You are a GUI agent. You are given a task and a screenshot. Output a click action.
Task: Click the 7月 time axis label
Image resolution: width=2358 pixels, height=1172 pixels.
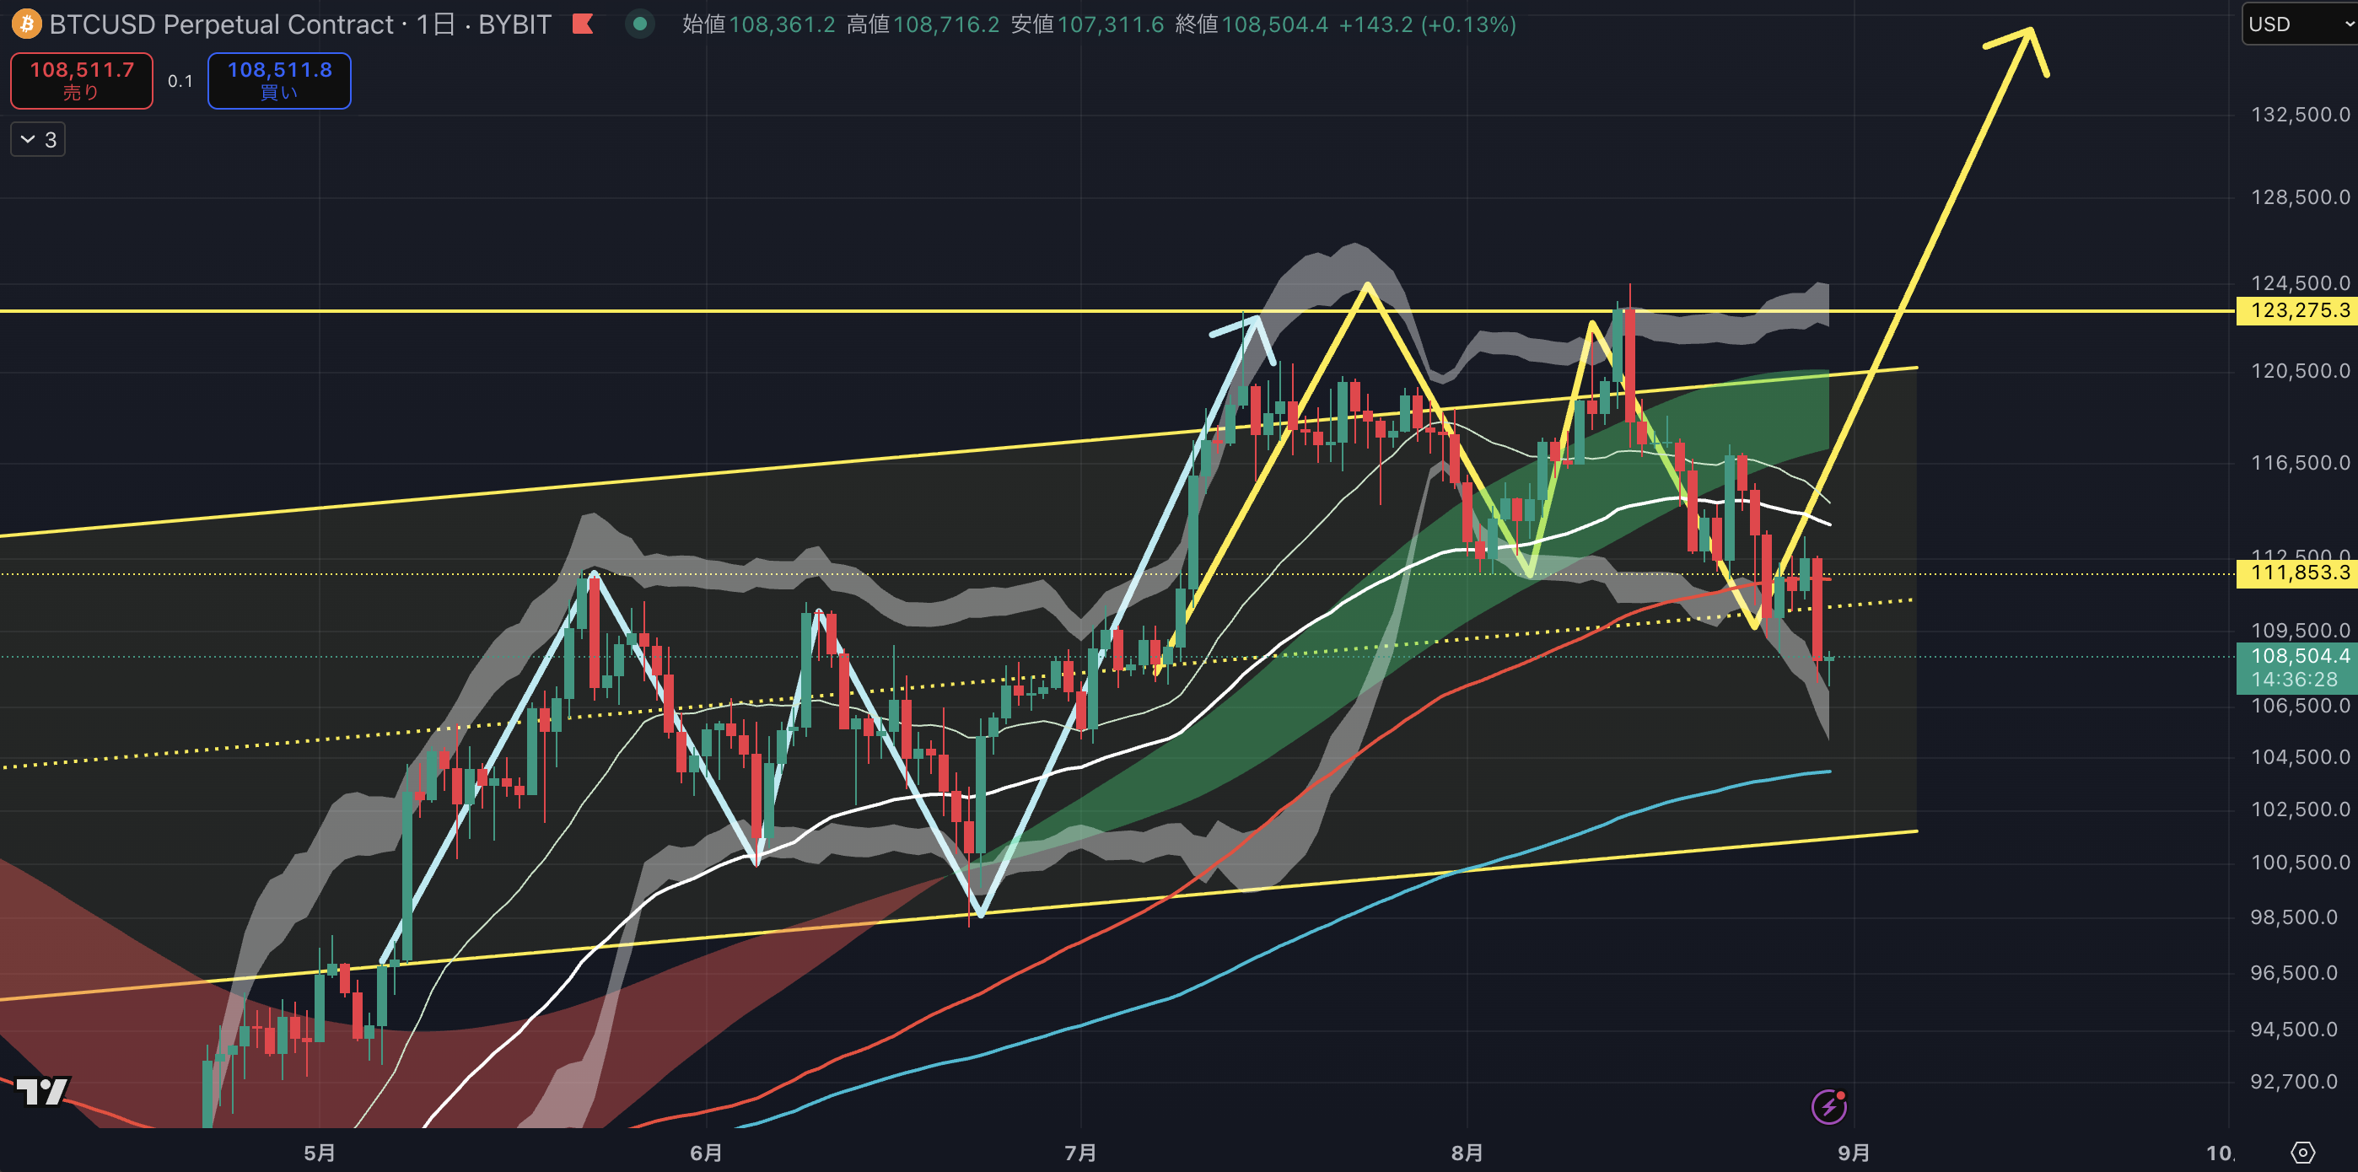(1081, 1153)
